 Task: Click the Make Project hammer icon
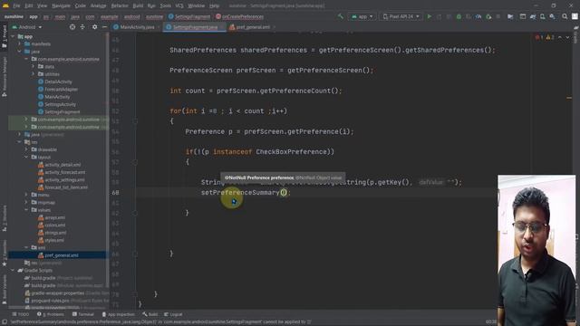tap(341, 16)
